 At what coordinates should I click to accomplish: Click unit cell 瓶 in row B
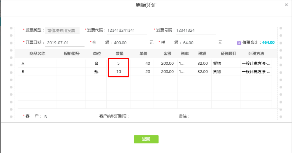pos(96,72)
